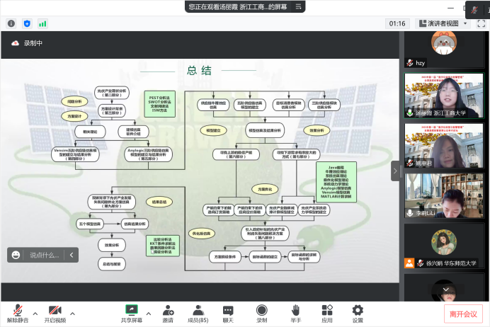Screen dimensions: 490x327
Task: Open the 邀请 invite icon
Action: pos(168,314)
